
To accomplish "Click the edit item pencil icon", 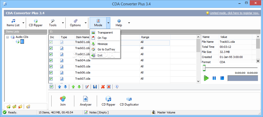I will click(87, 86).
